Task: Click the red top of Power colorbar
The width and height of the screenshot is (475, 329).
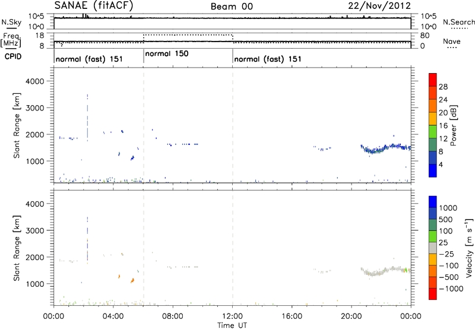Action: [433, 79]
